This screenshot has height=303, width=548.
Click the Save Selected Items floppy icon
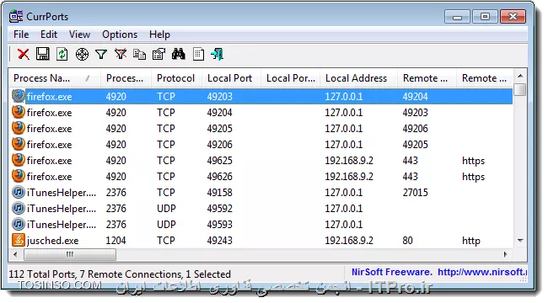(43, 54)
